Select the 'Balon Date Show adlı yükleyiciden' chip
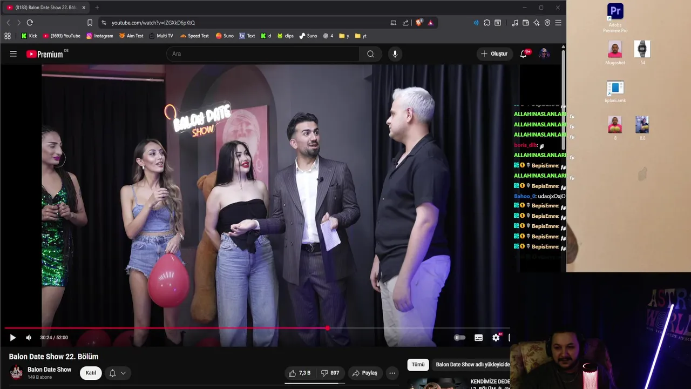The width and height of the screenshot is (691, 389). point(472,365)
